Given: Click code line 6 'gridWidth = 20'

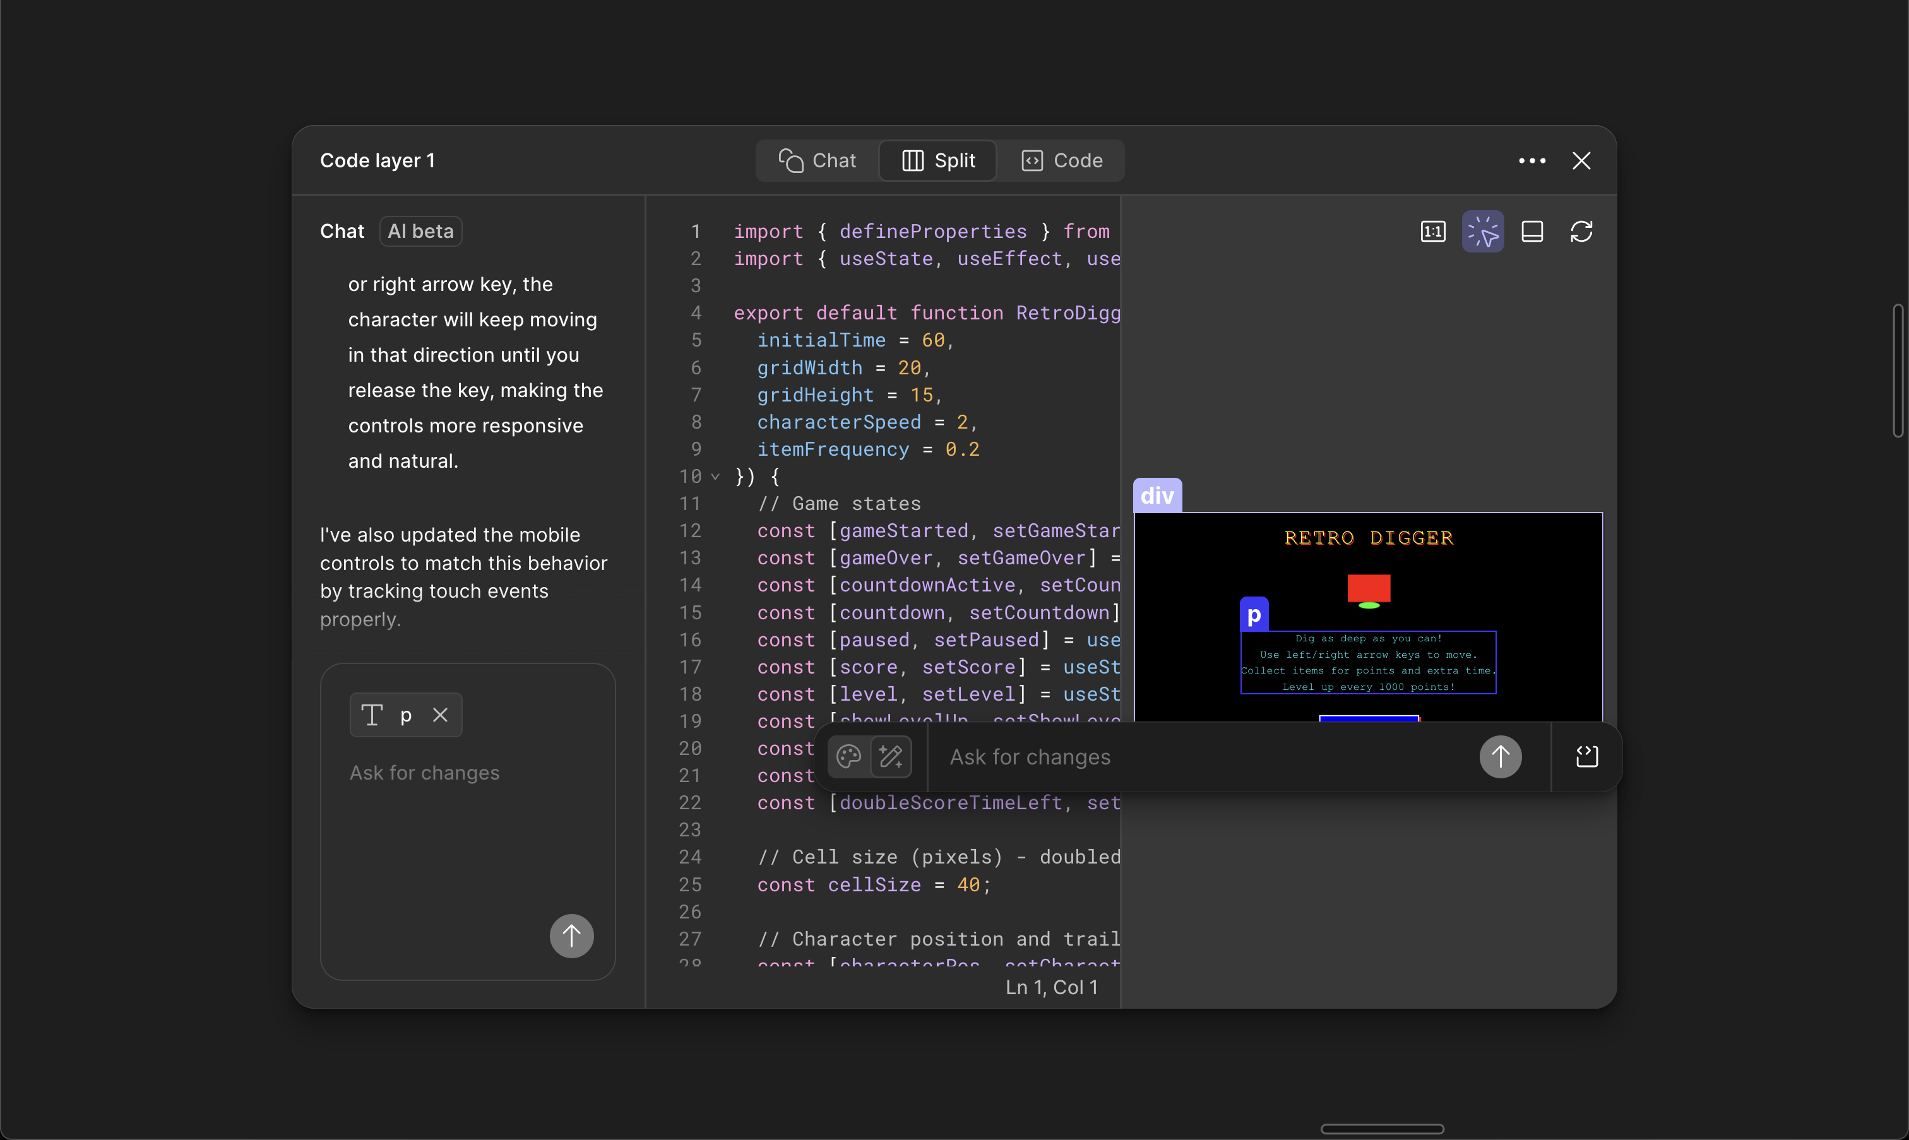Looking at the screenshot, I should tap(844, 368).
